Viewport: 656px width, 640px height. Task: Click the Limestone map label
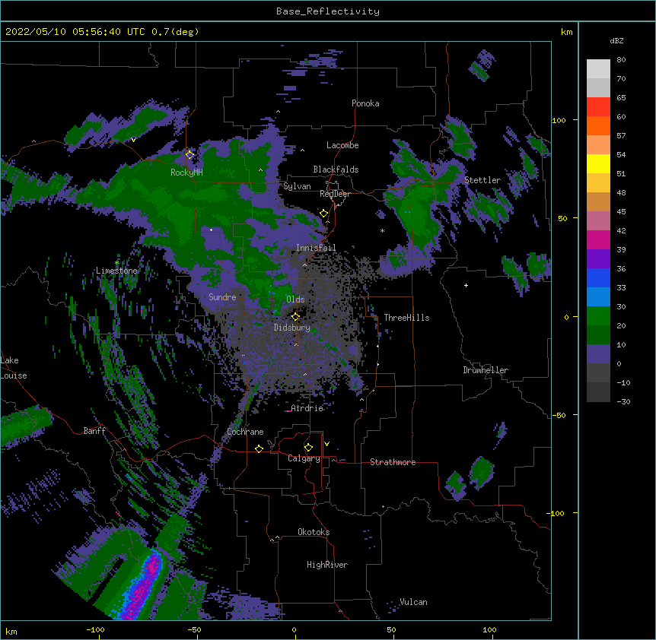click(116, 271)
